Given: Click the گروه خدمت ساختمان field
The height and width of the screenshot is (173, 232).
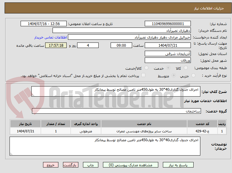Looking at the screenshot, I should (116, 111).
